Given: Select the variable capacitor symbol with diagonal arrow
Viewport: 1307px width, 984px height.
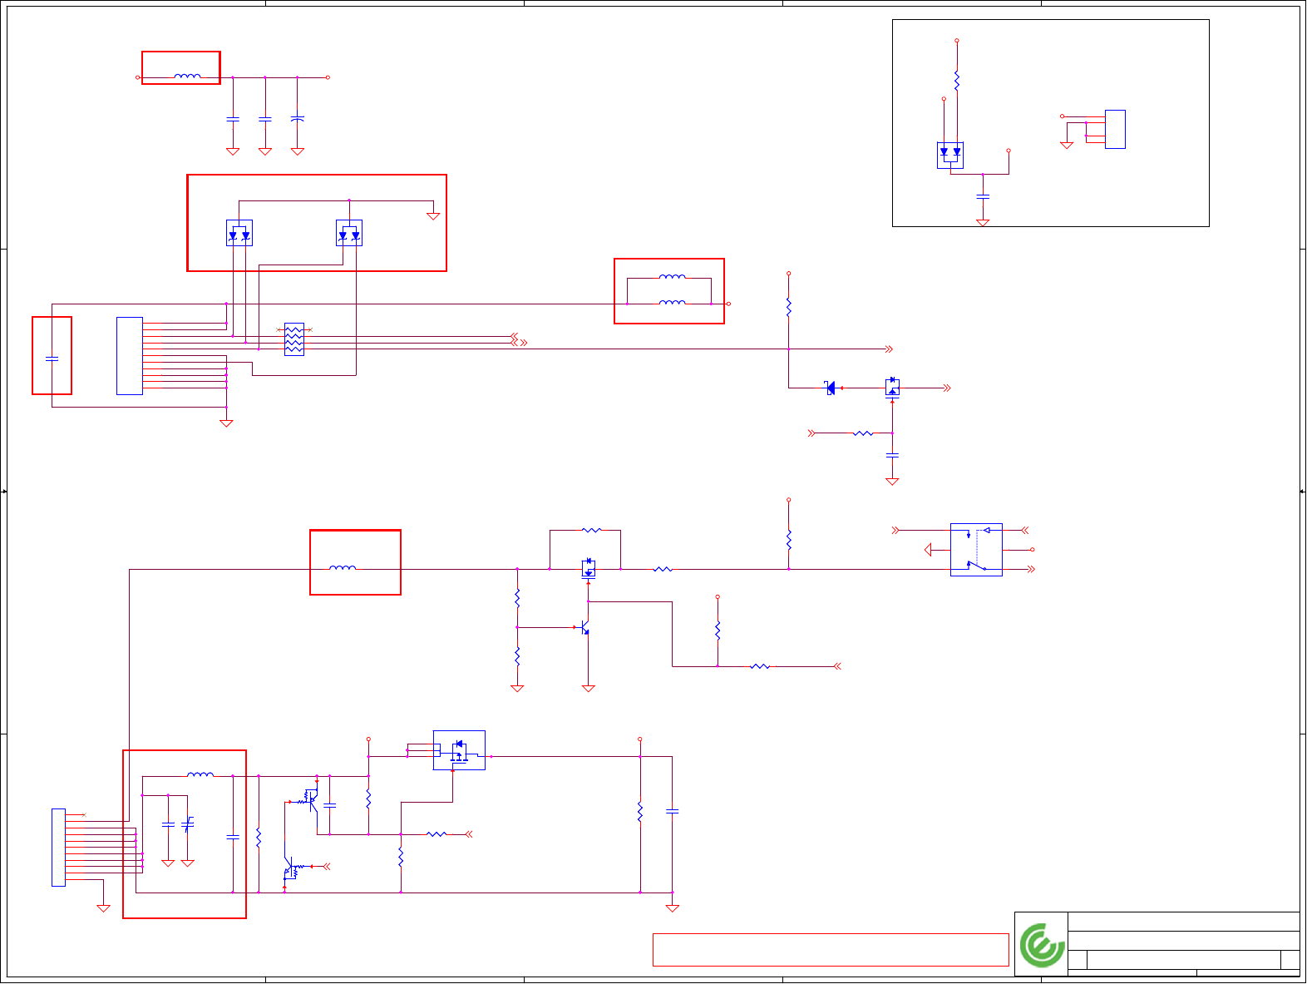Looking at the screenshot, I should pos(188,824).
